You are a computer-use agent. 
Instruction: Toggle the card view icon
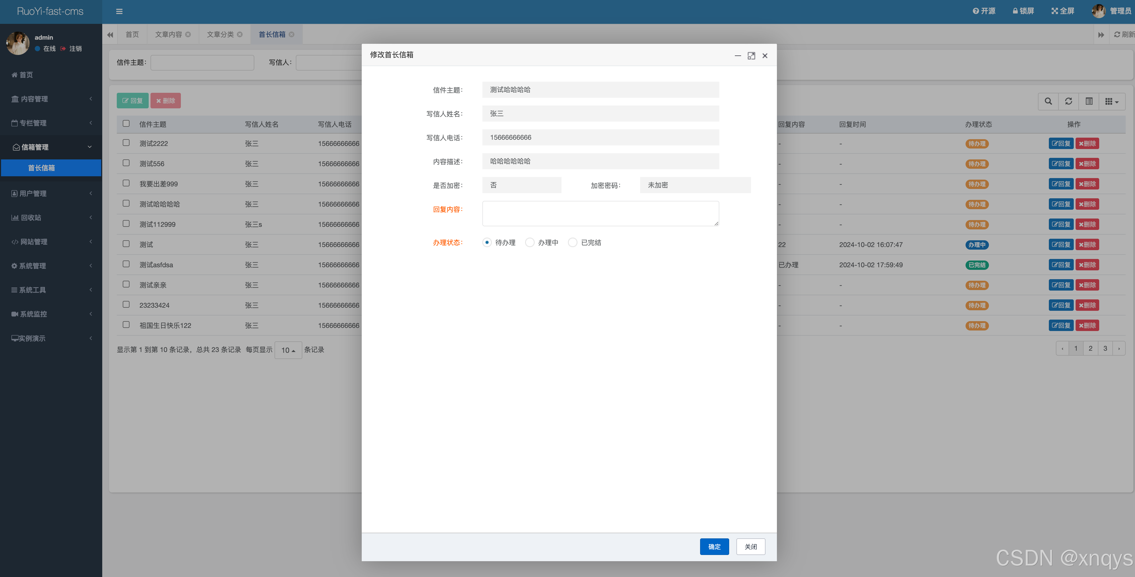[x=1089, y=101]
